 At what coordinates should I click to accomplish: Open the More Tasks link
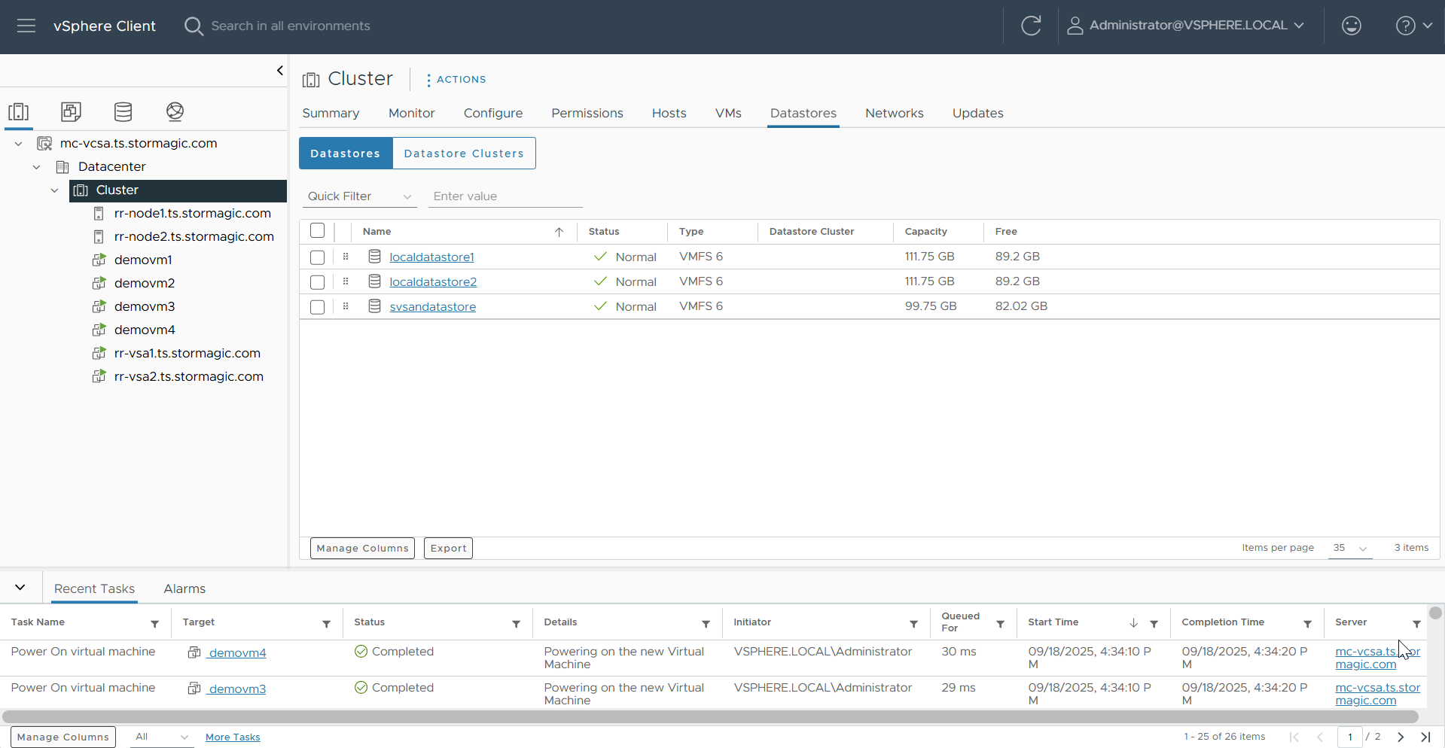(x=233, y=737)
